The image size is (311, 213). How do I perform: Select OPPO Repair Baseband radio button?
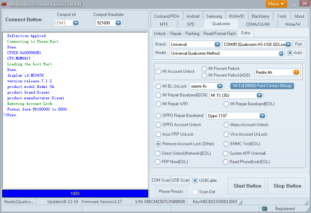[158, 116]
